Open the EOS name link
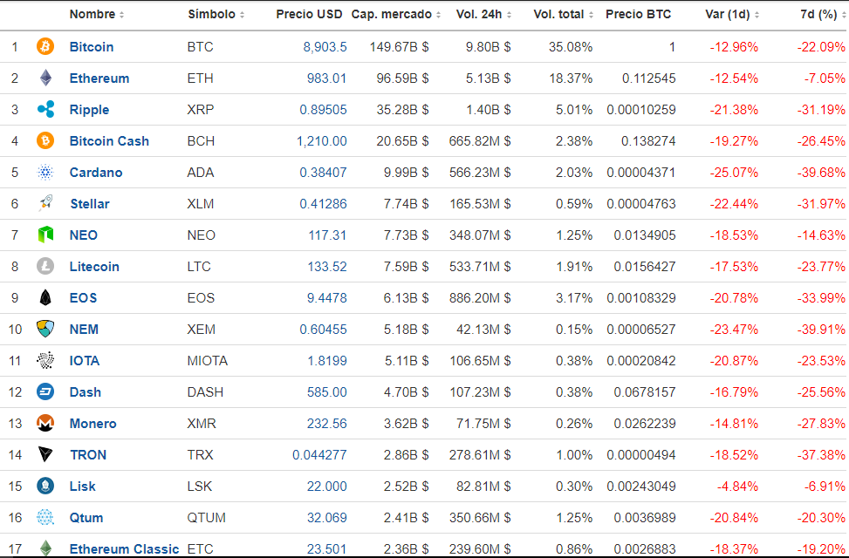Image resolution: width=849 pixels, height=558 pixels. click(x=83, y=298)
